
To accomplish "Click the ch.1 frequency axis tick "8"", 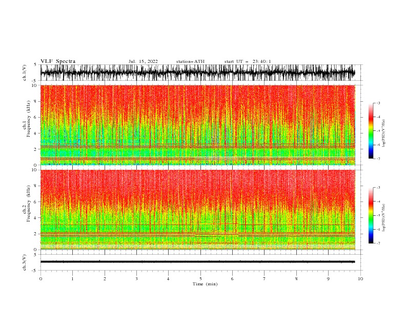I will 36,101.
